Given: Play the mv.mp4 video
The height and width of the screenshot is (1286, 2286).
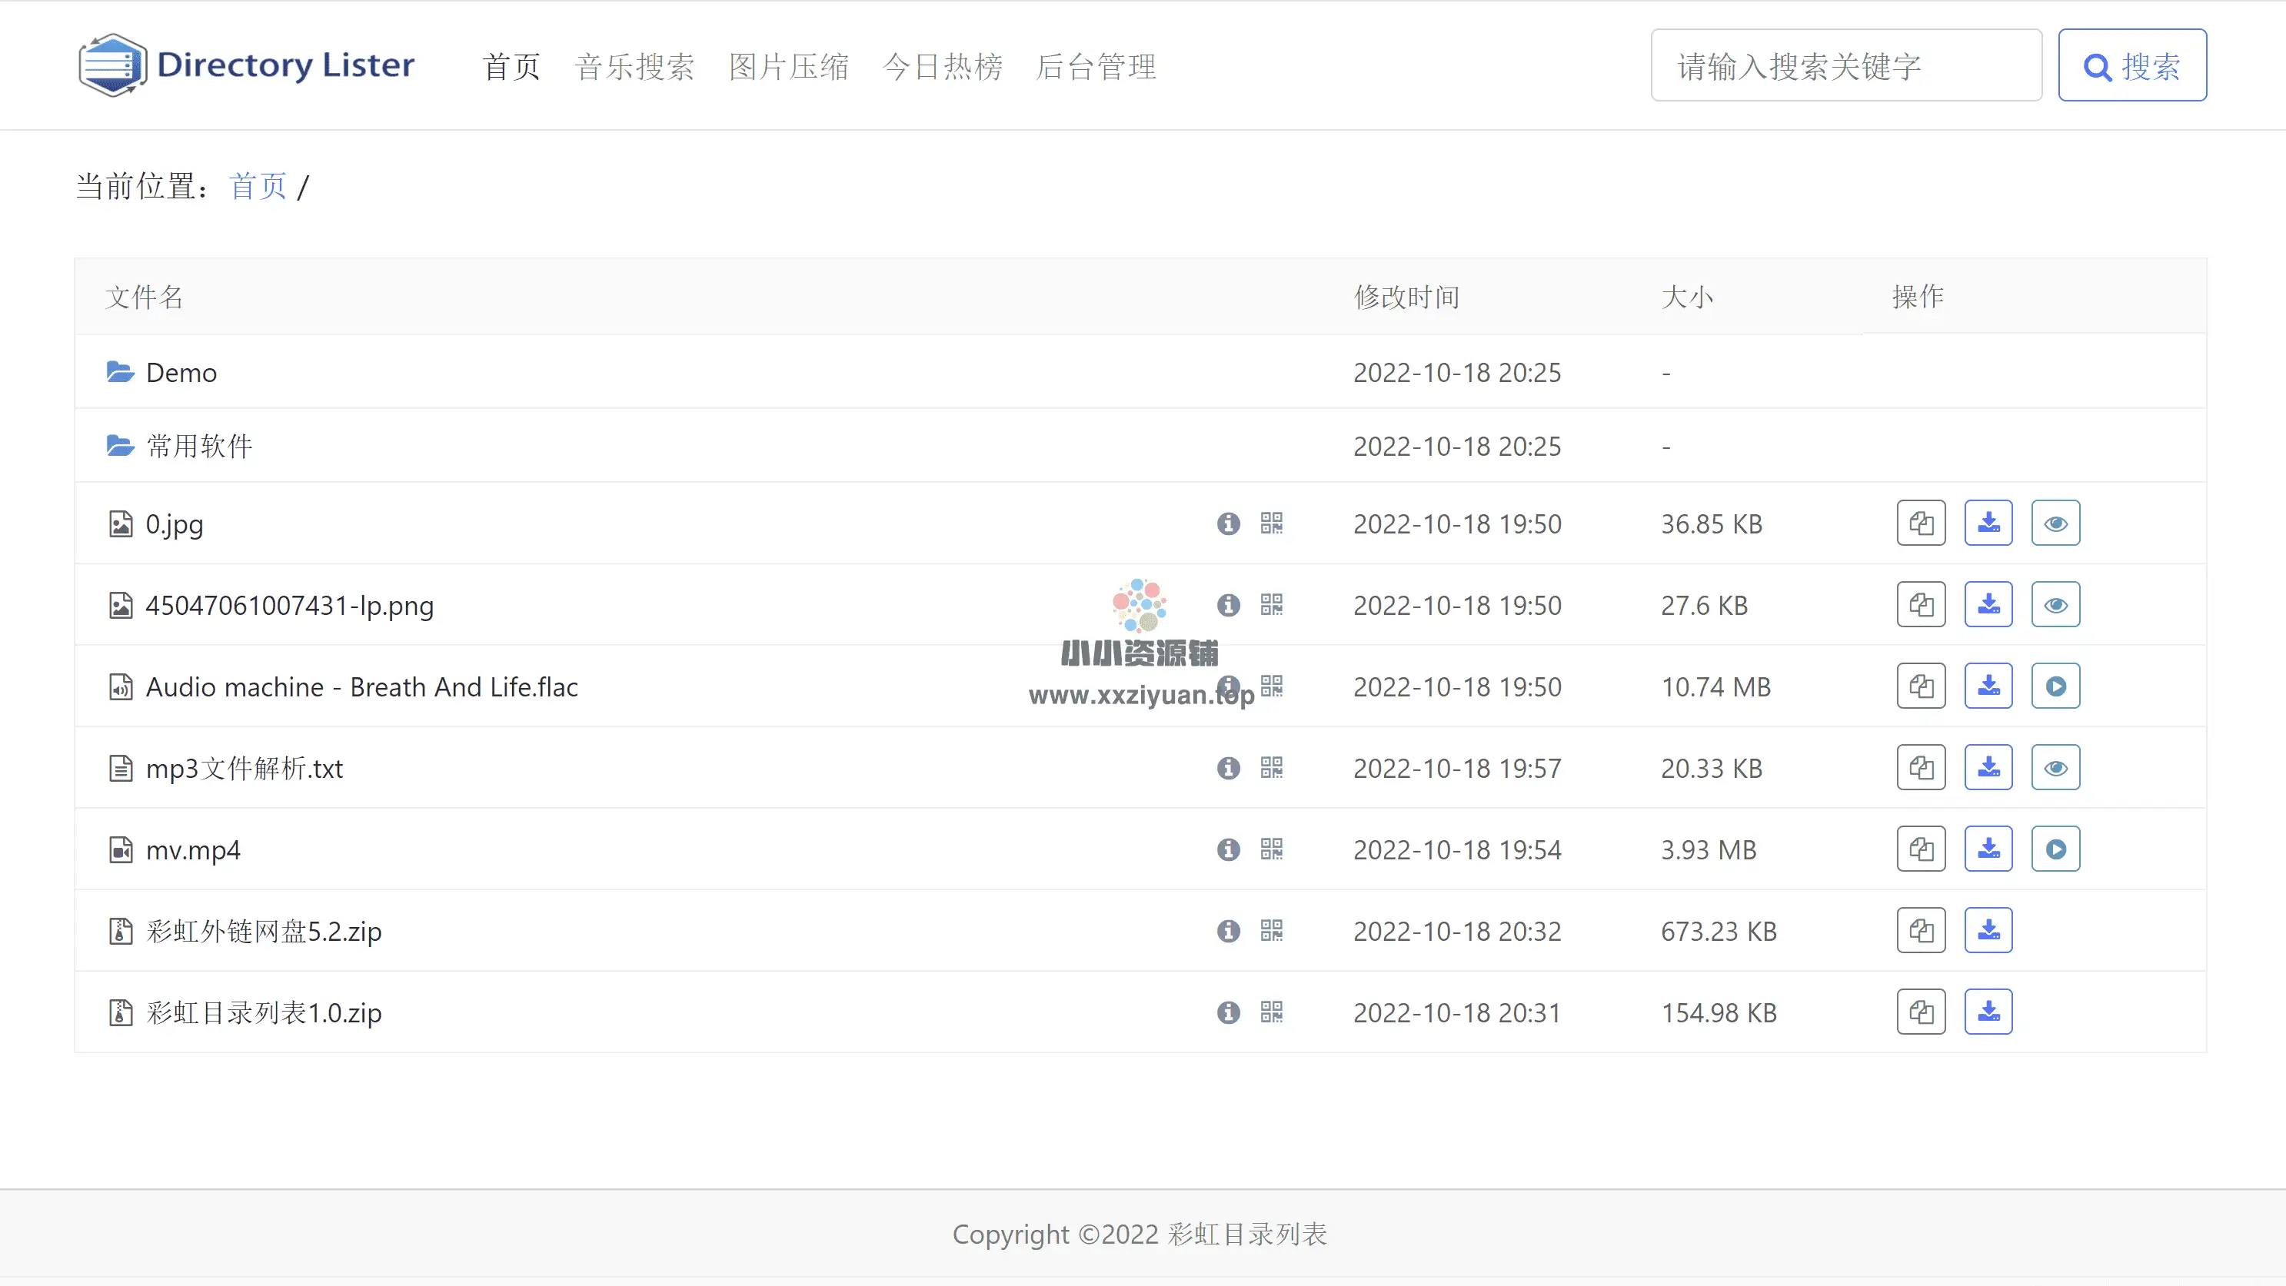Looking at the screenshot, I should coord(2055,849).
